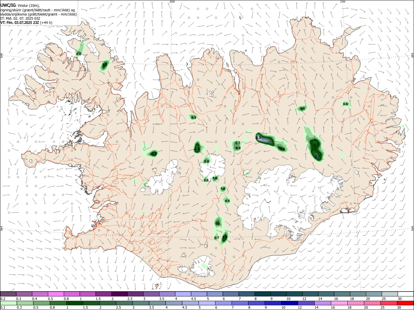Click the 'slydda/snjókoma' legend description line
The height and width of the screenshot is (310, 414).
point(38,14)
